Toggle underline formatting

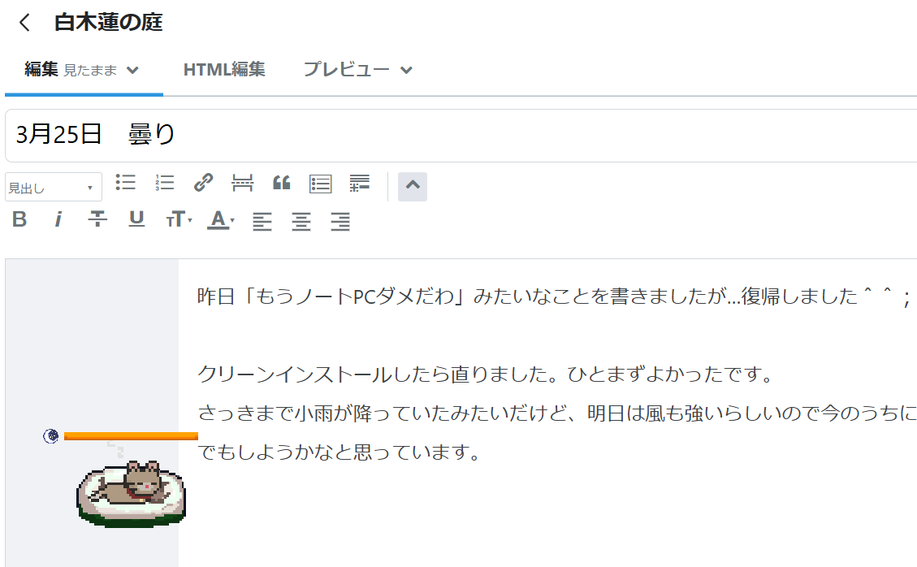coord(136,219)
